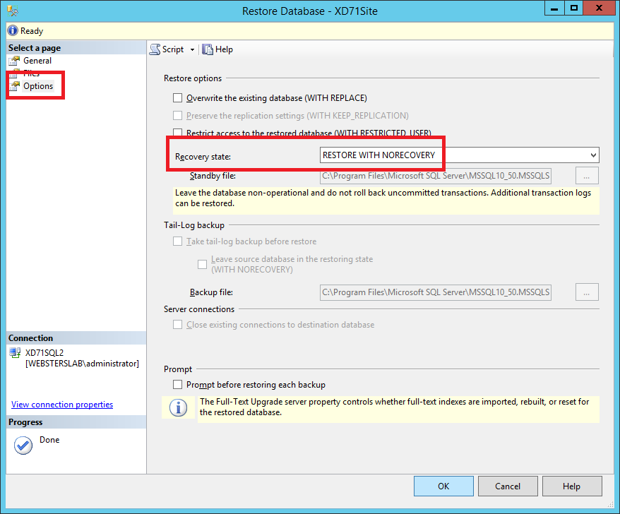Select the Files page

point(31,73)
